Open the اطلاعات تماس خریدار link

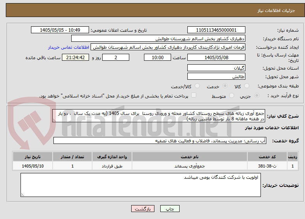tap(69, 47)
